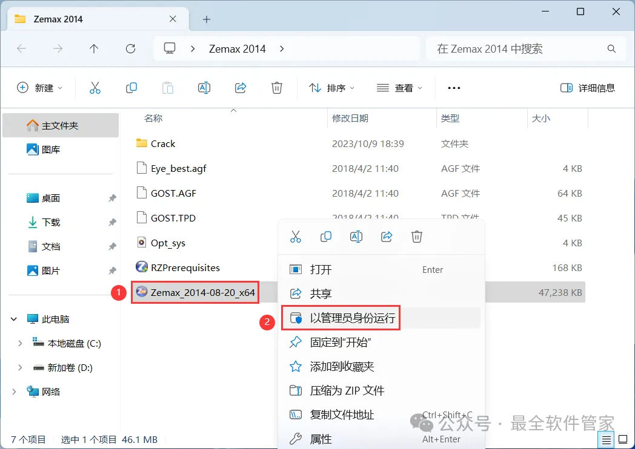This screenshot has height=449, width=635.
Task: Click the PC monitor icon in the address bar
Action: tap(170, 48)
